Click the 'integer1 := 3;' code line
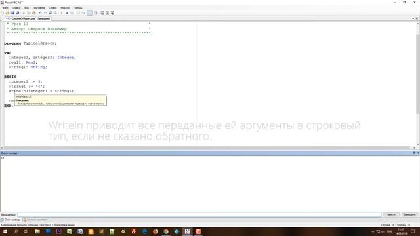 coord(26,81)
